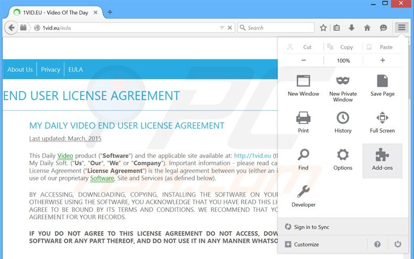Click the site identity globe icon
The image size is (414, 259).
[37, 28]
